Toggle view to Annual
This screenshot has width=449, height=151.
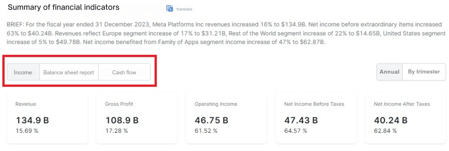tap(389, 72)
